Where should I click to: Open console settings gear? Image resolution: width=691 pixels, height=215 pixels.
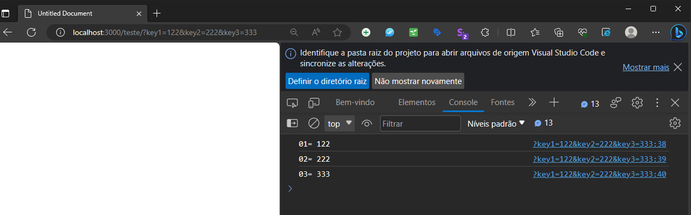(675, 123)
